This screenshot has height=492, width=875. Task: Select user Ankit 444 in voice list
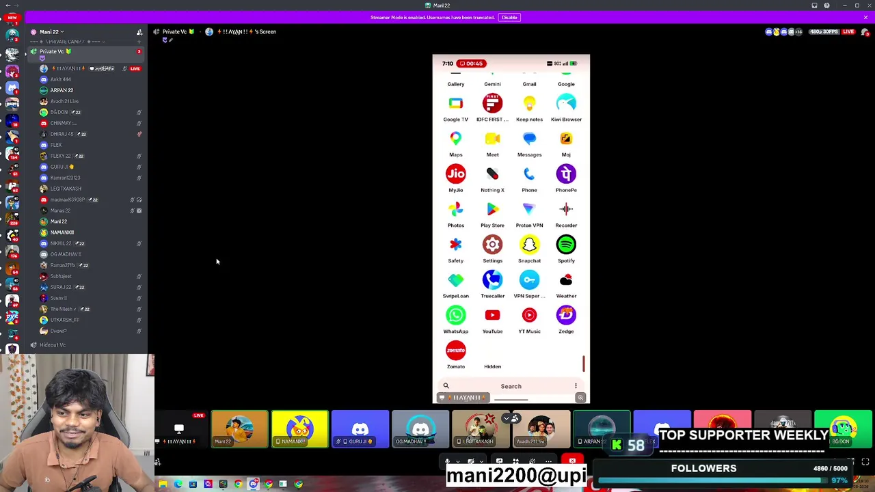(60, 79)
